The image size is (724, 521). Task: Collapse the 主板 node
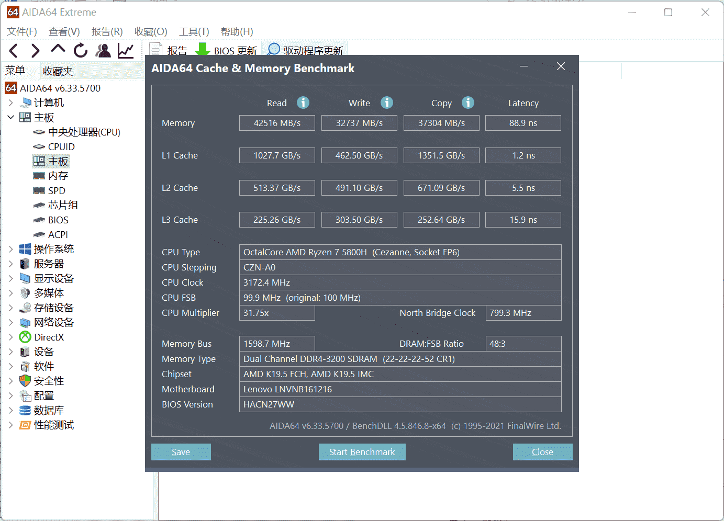(x=11, y=117)
